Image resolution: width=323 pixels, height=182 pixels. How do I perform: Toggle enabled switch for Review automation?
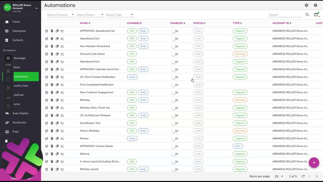pyautogui.click(x=175, y=139)
